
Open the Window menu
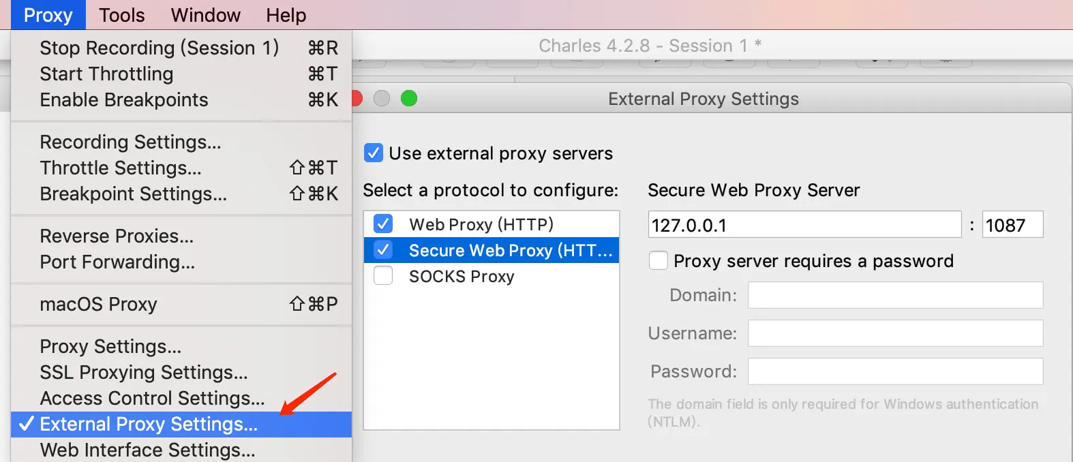pyautogui.click(x=205, y=15)
